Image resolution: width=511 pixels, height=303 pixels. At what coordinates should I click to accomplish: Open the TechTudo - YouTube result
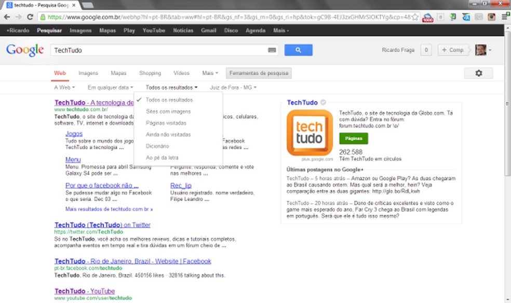[x=85, y=291]
